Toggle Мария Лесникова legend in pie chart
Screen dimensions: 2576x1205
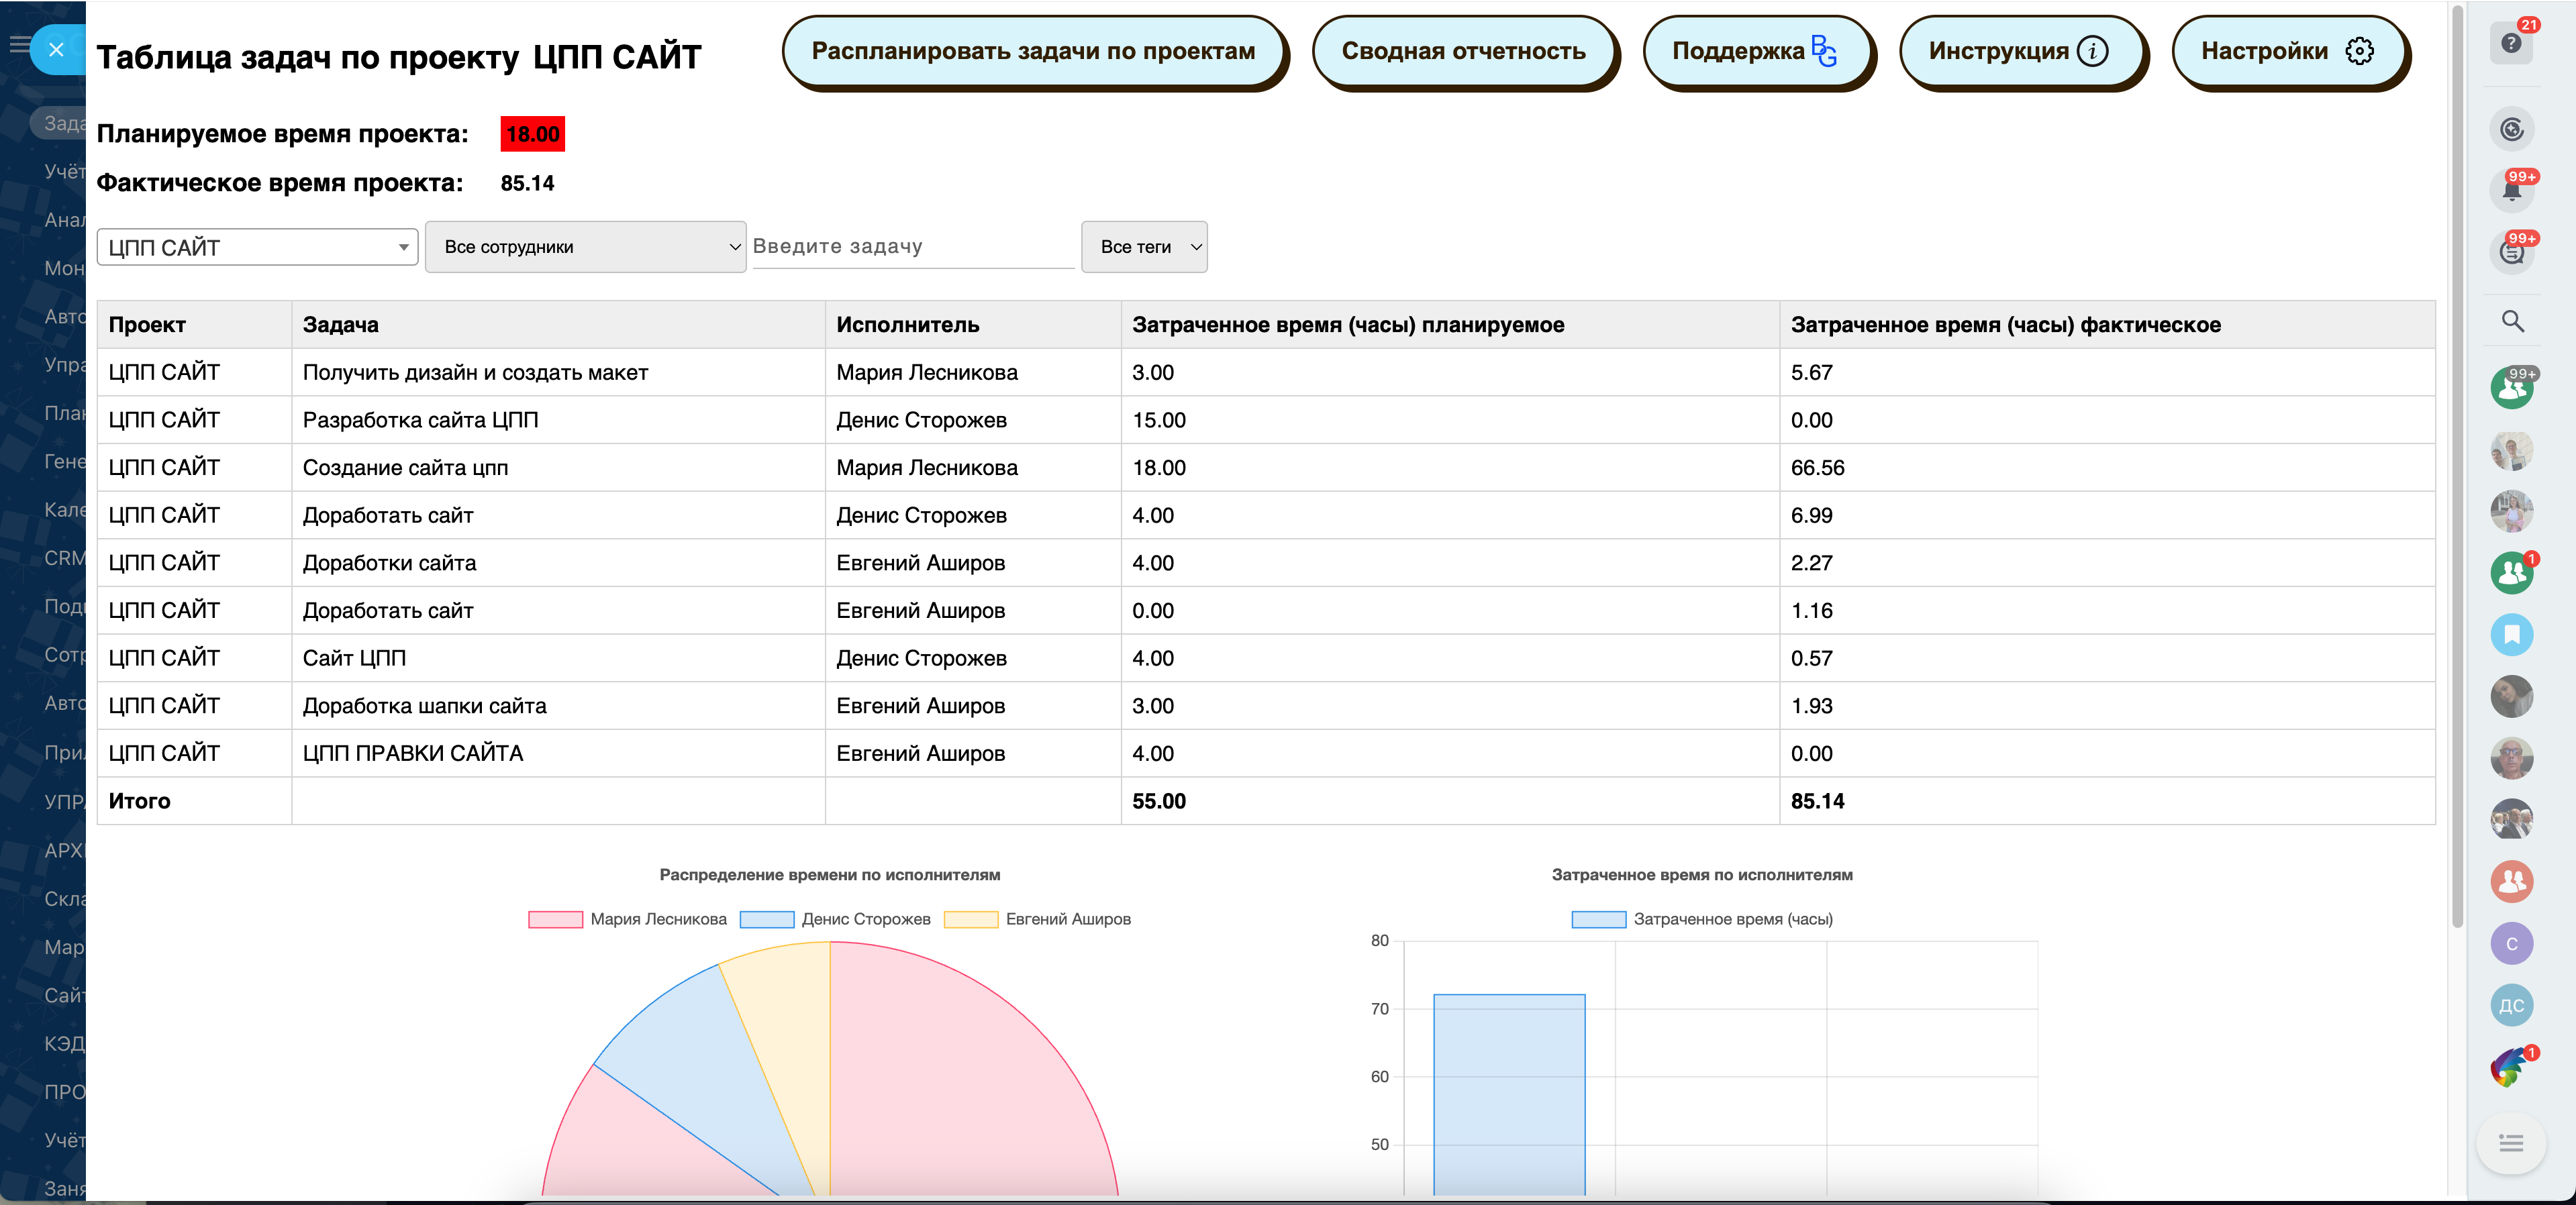(x=628, y=919)
